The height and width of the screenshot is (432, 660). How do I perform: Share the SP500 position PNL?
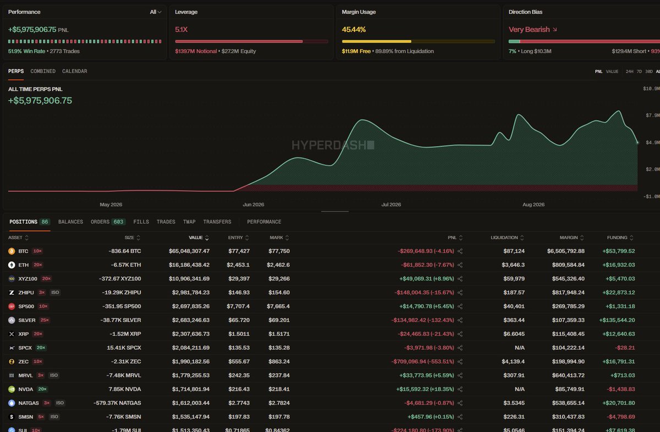[460, 306]
